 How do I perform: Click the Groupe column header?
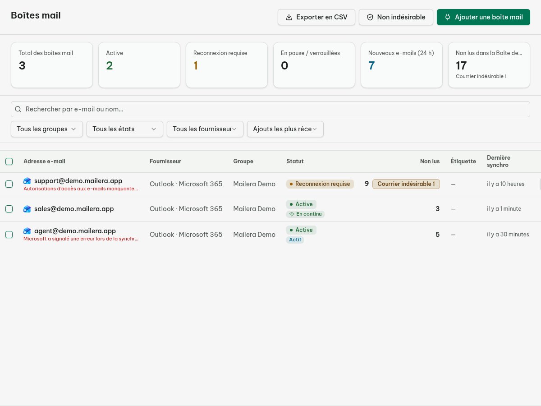243,161
